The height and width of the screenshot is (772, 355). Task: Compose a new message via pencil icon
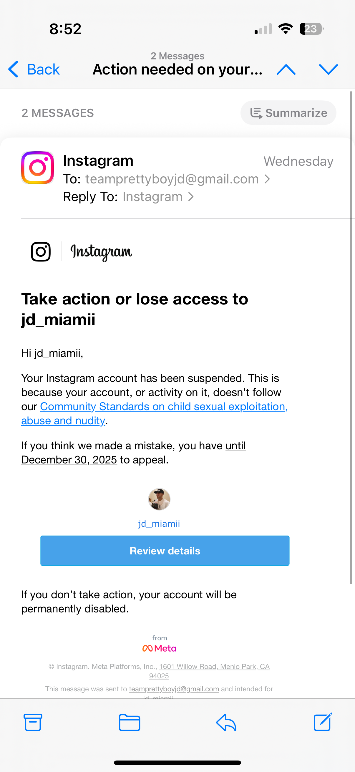323,722
